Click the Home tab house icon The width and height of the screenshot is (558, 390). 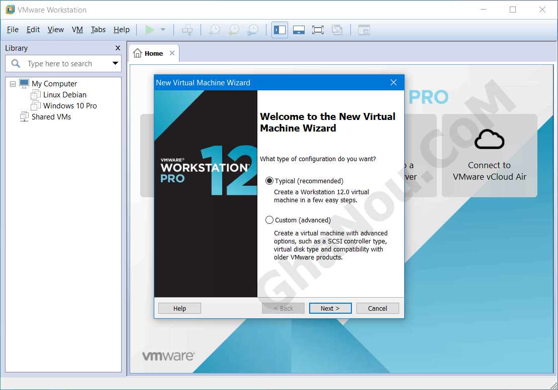coord(137,53)
